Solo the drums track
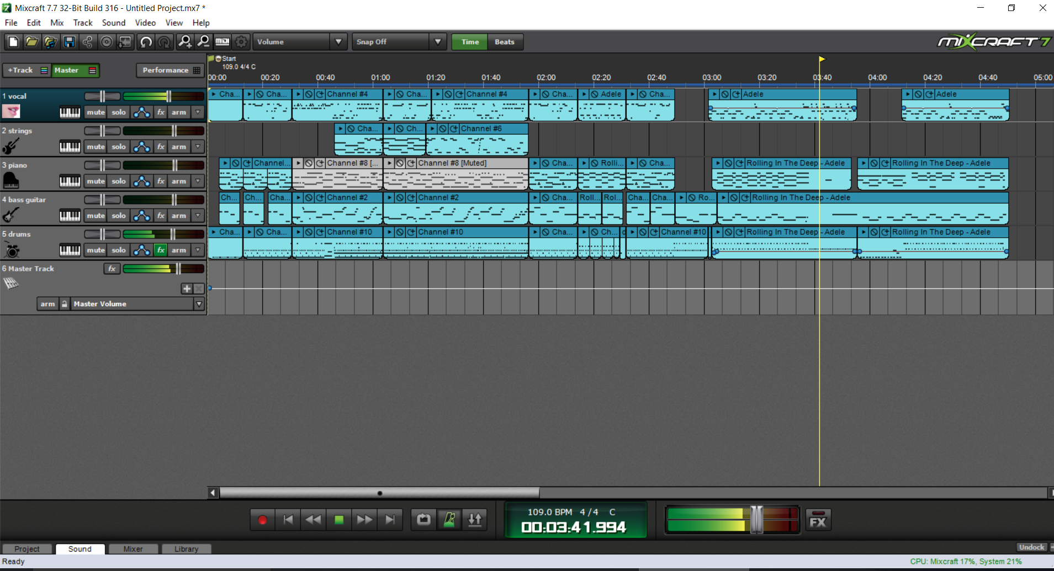Viewport: 1054px width, 571px height. pyautogui.click(x=119, y=250)
